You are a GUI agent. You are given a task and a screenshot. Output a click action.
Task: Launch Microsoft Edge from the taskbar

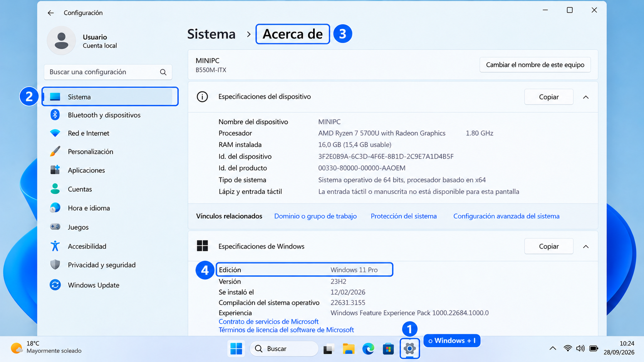[368, 349]
